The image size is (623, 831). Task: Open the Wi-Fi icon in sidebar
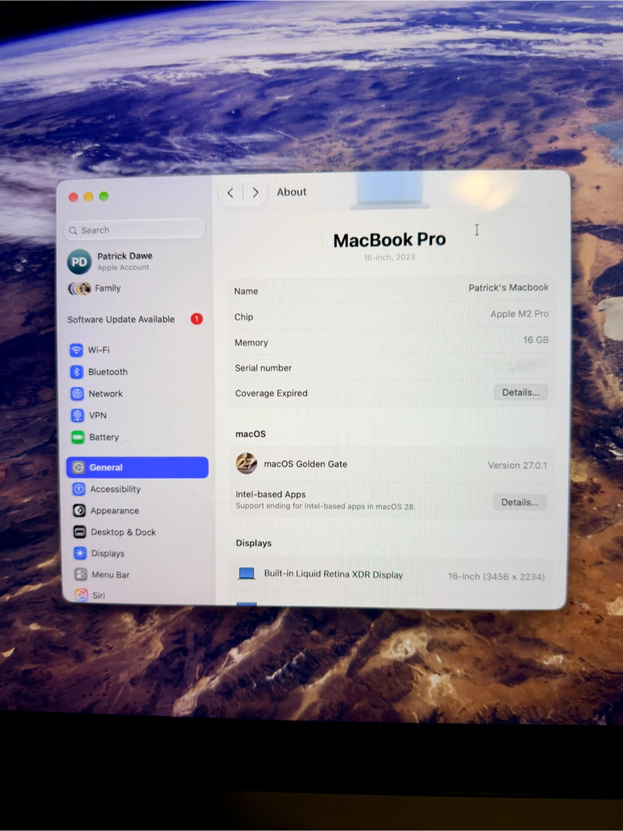click(x=76, y=350)
